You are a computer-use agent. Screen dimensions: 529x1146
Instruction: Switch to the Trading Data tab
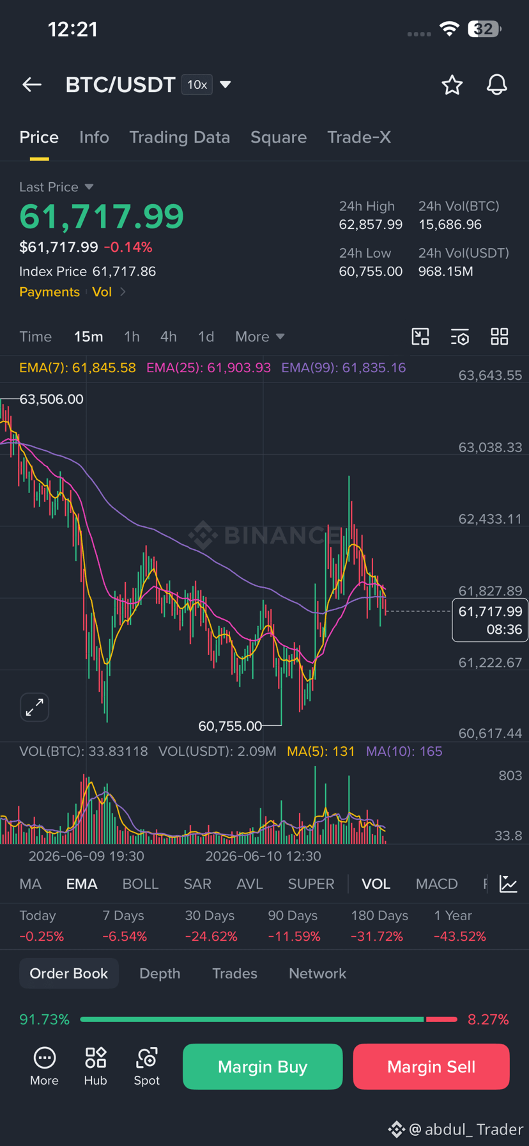(180, 137)
